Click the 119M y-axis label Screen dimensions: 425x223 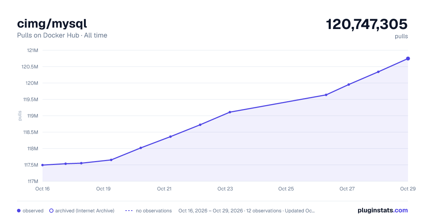[x=32, y=116]
